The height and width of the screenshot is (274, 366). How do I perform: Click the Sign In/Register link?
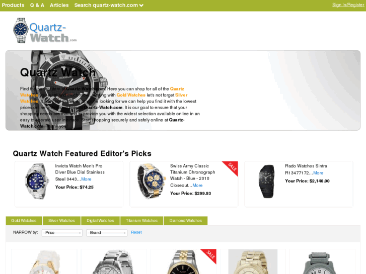[x=348, y=5]
